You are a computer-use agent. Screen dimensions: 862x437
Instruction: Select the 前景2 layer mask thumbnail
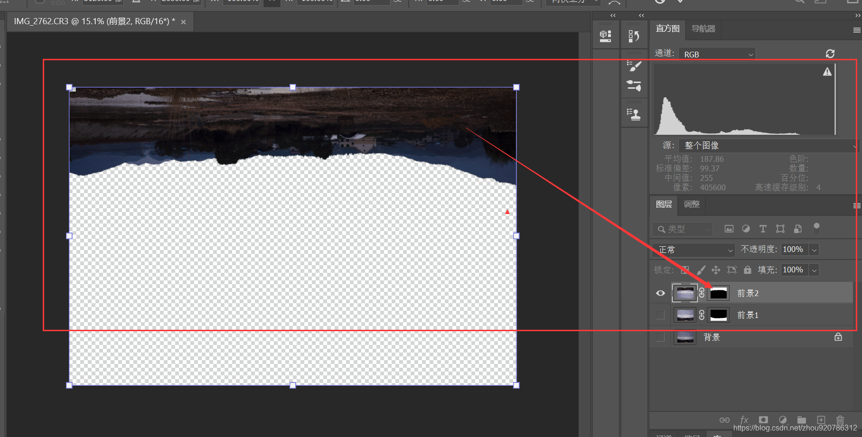coord(718,293)
